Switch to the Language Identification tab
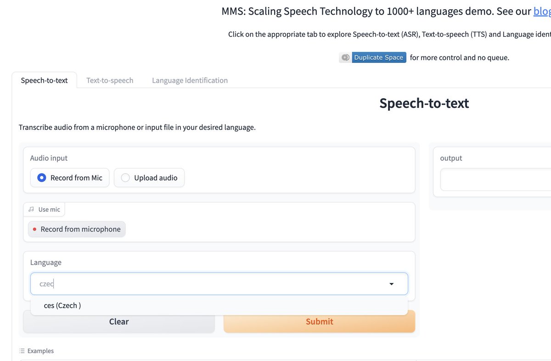 (x=190, y=80)
